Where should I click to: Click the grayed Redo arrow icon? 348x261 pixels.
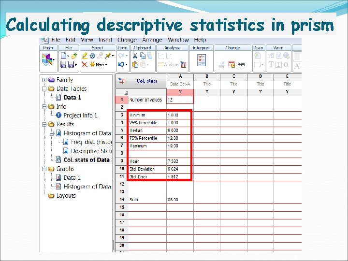(x=121, y=56)
